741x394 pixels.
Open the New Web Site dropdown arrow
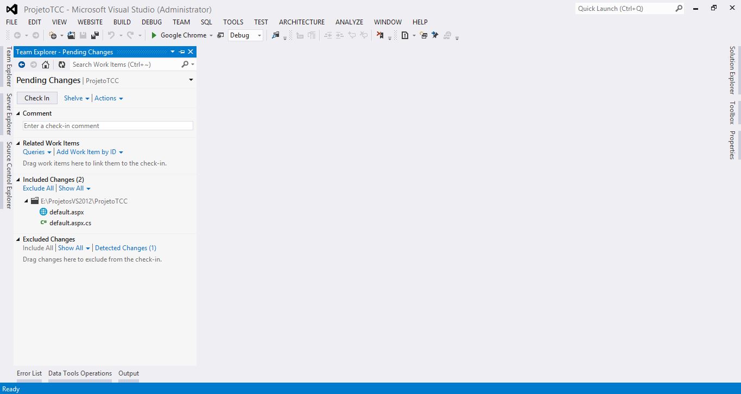point(62,36)
